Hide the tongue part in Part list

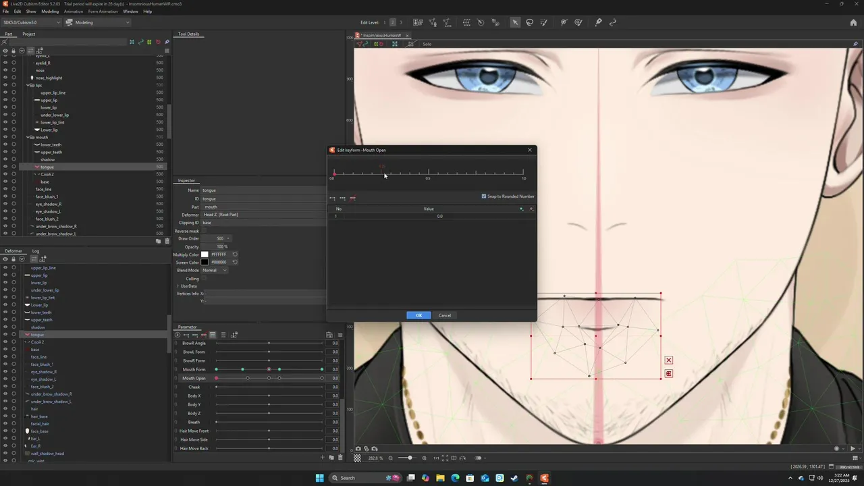5,167
